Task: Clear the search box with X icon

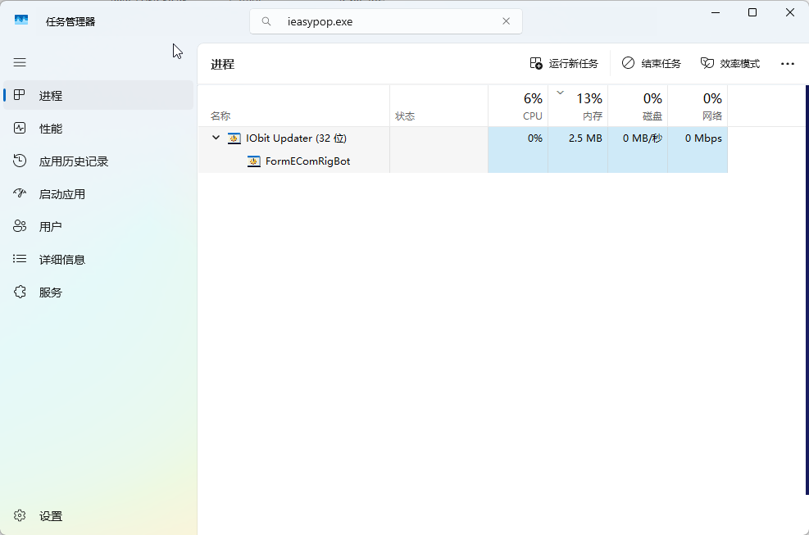Action: [507, 21]
